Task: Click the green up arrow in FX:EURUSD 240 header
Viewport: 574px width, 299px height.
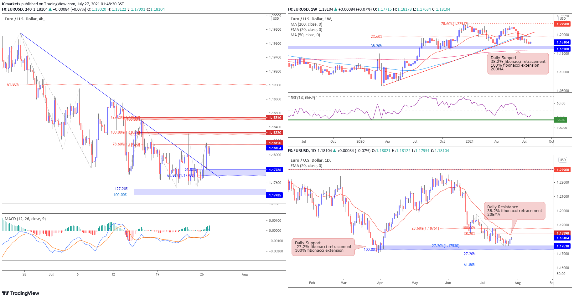Action: point(50,9)
